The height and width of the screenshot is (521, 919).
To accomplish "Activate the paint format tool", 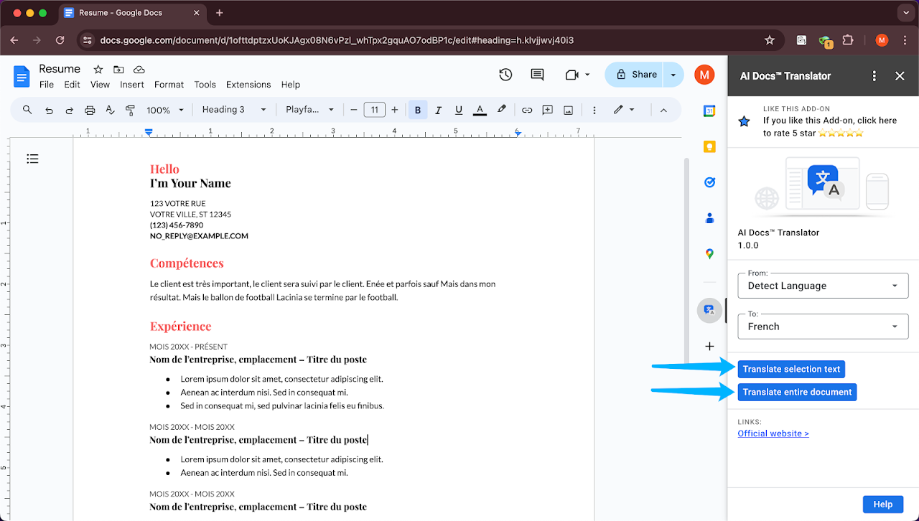I will (130, 110).
